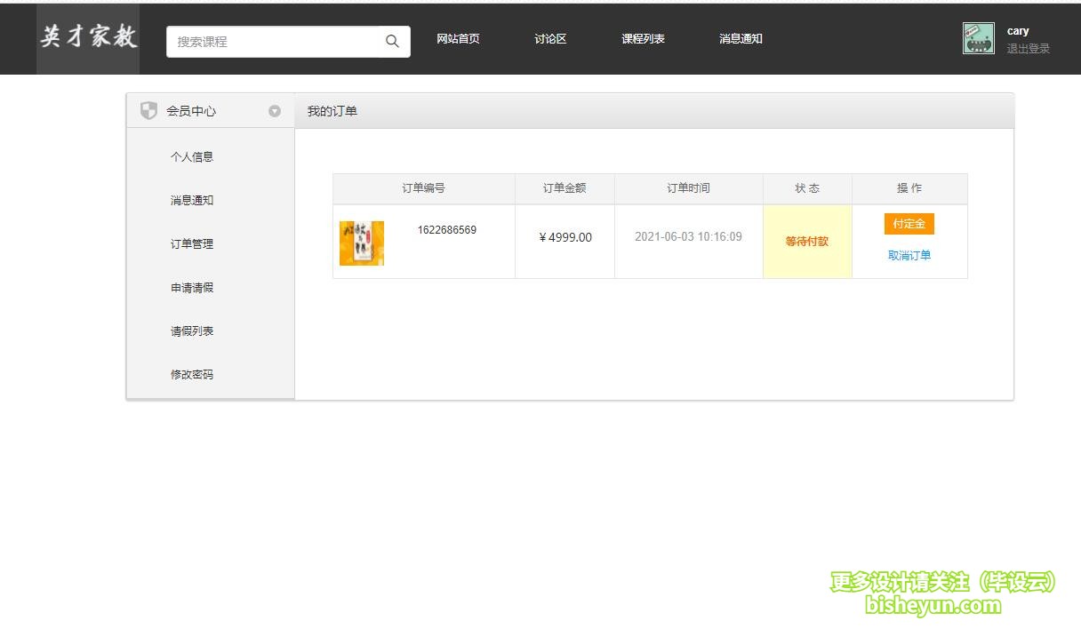
Task: Click the search magnifier icon
Action: point(392,41)
